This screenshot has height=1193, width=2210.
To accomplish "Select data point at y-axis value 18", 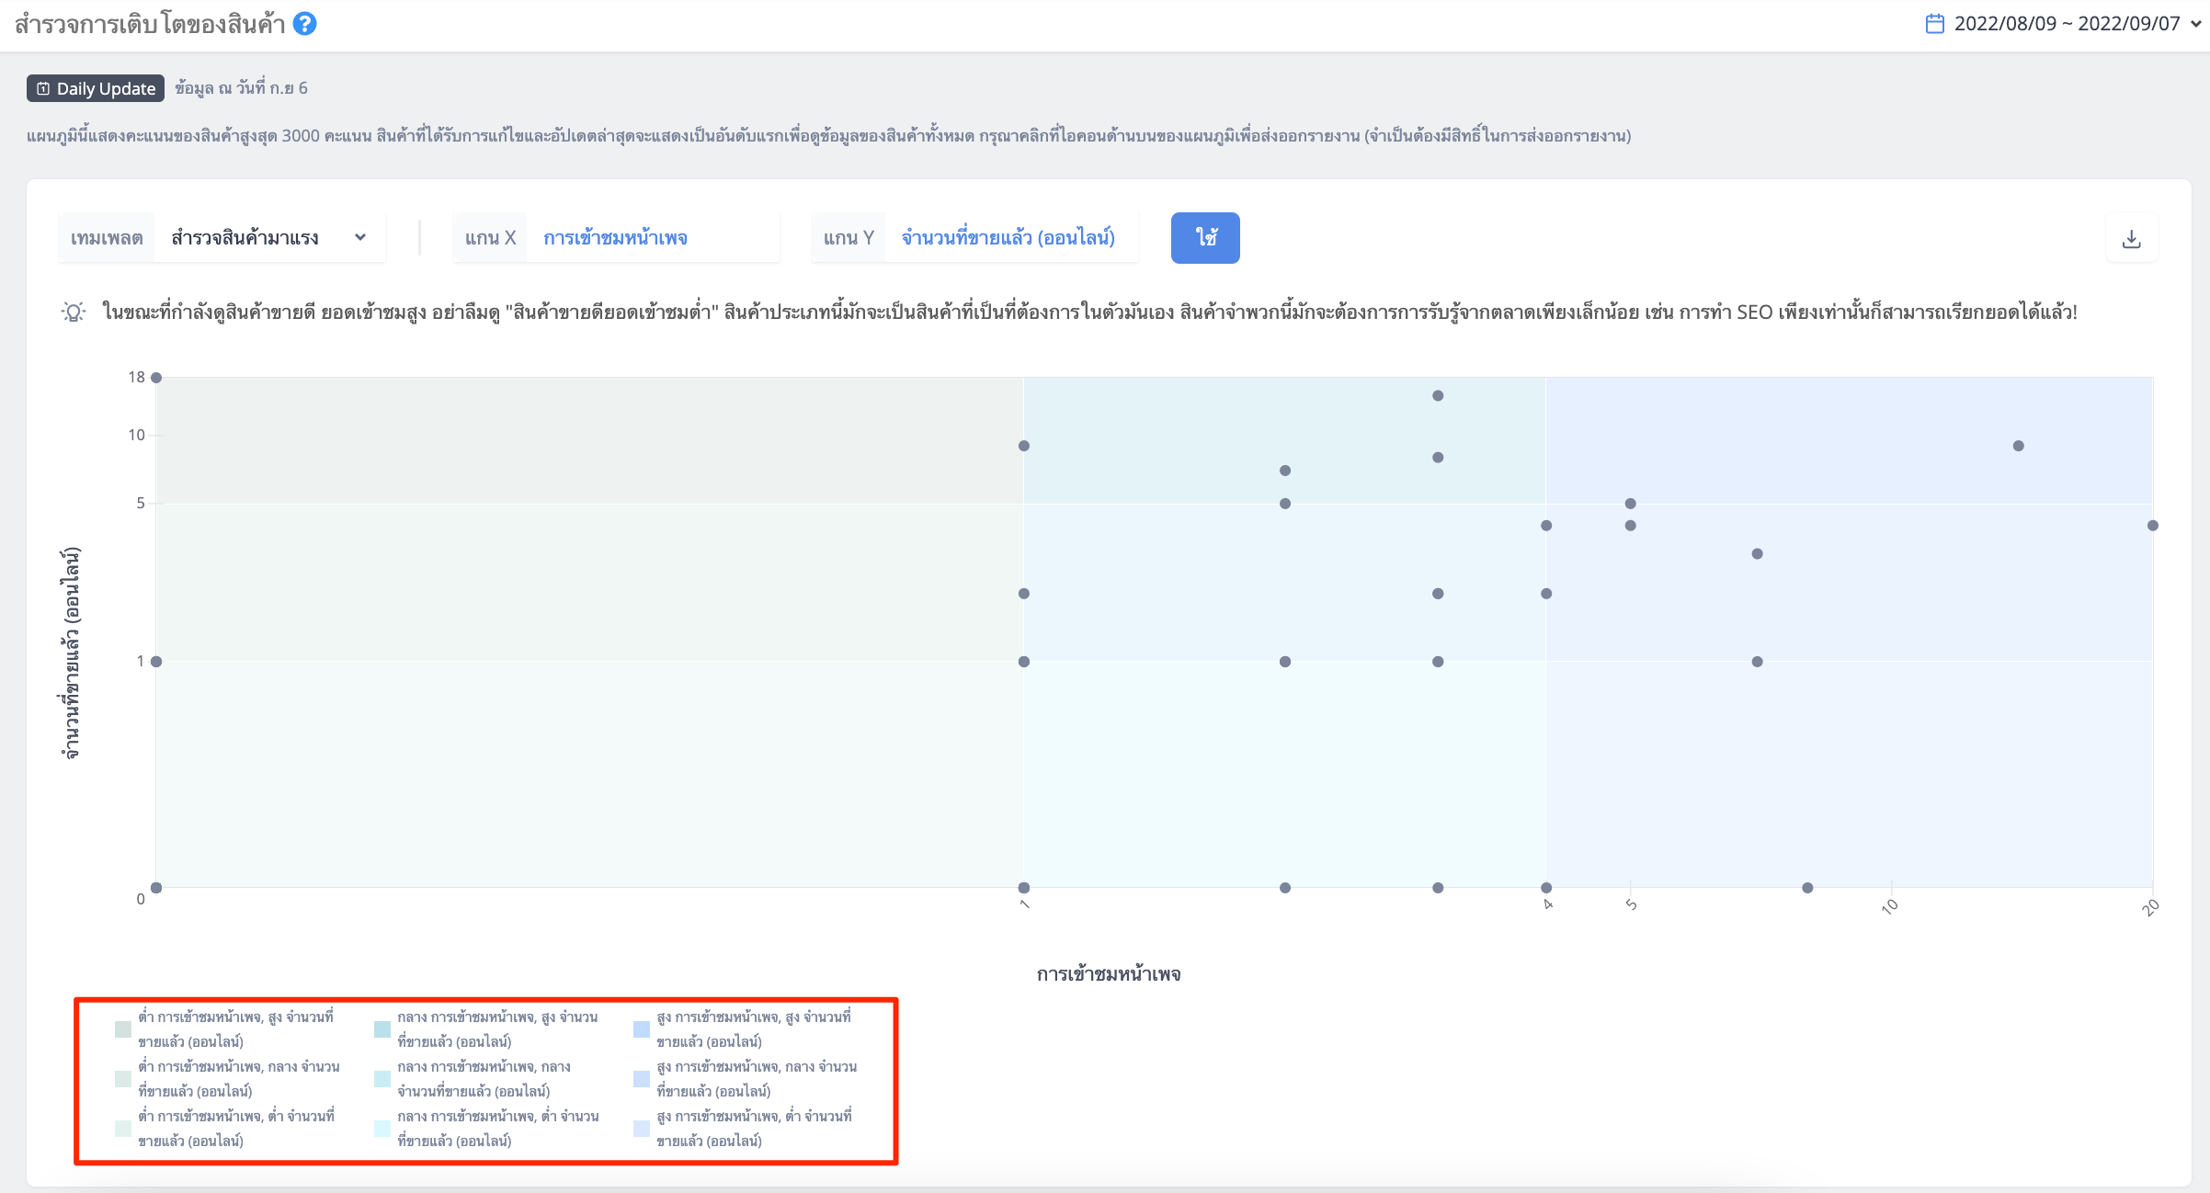I will coord(156,378).
